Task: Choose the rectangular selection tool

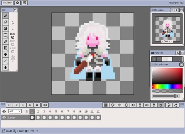Action: coord(5,35)
